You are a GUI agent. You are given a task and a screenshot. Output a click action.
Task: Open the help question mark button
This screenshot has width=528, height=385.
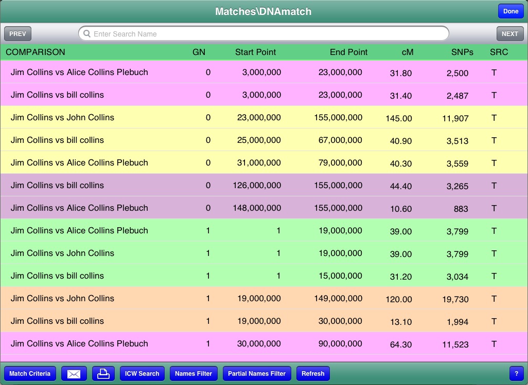pos(517,374)
